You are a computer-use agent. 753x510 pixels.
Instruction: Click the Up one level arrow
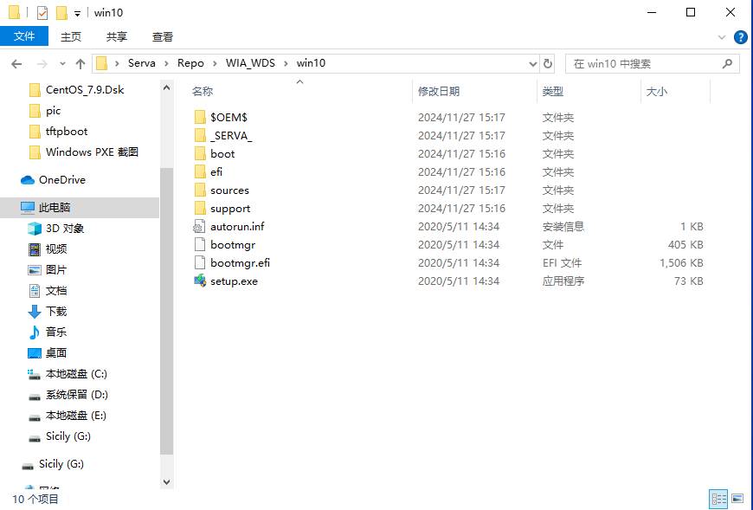click(80, 63)
